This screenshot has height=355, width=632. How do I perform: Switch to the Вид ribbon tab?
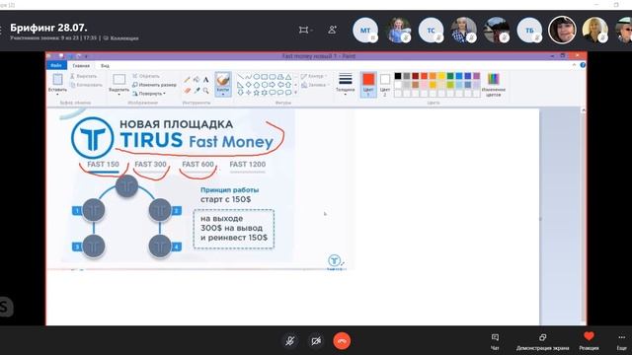[x=105, y=66]
